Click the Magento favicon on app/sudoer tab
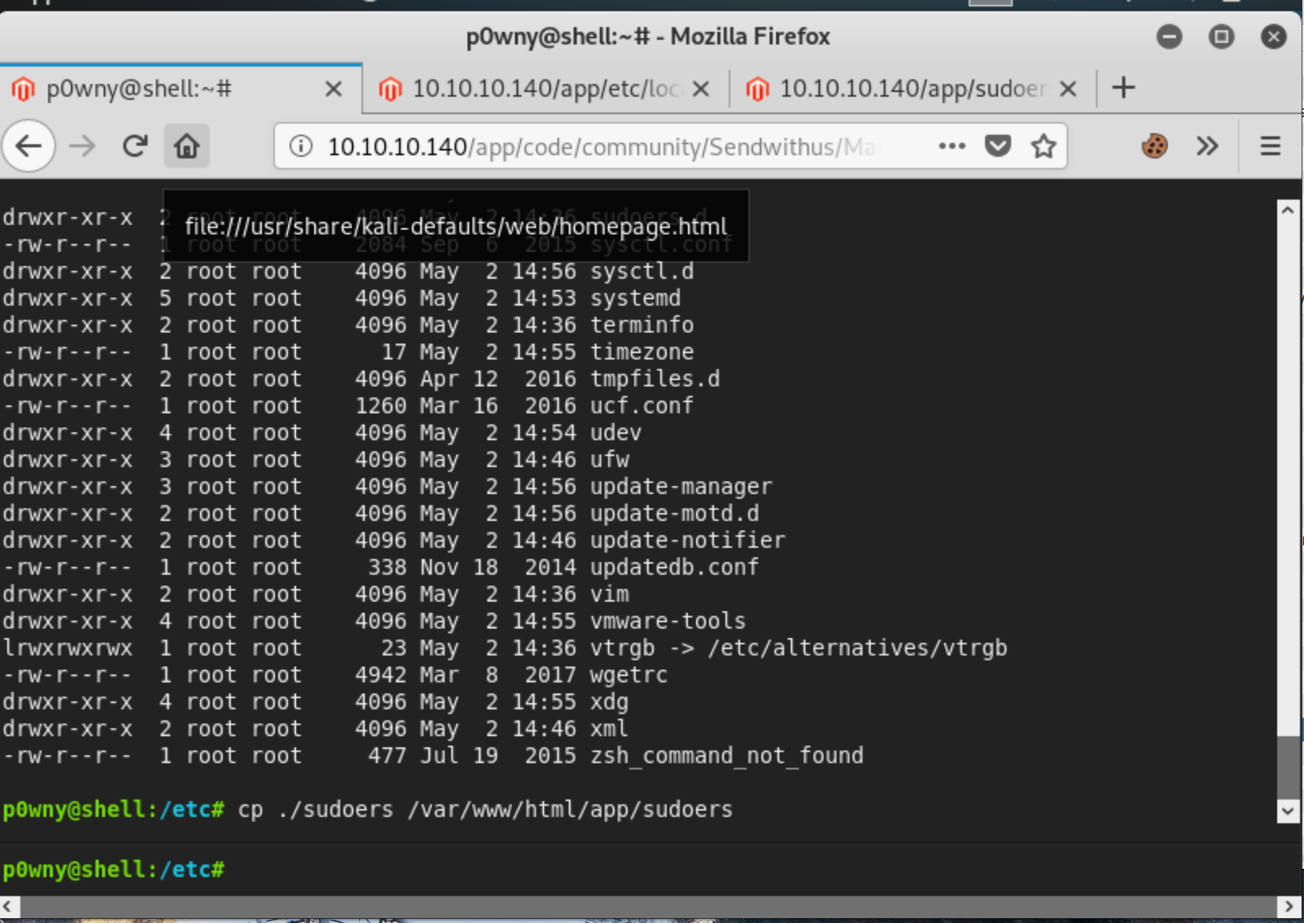 click(757, 89)
